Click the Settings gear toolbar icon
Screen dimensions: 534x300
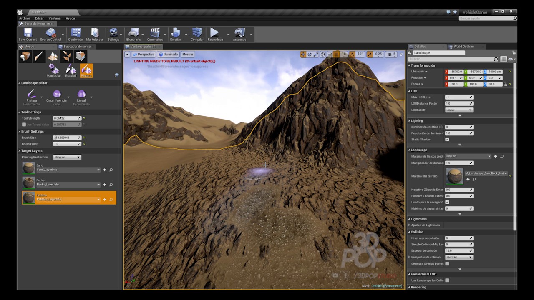point(113,32)
